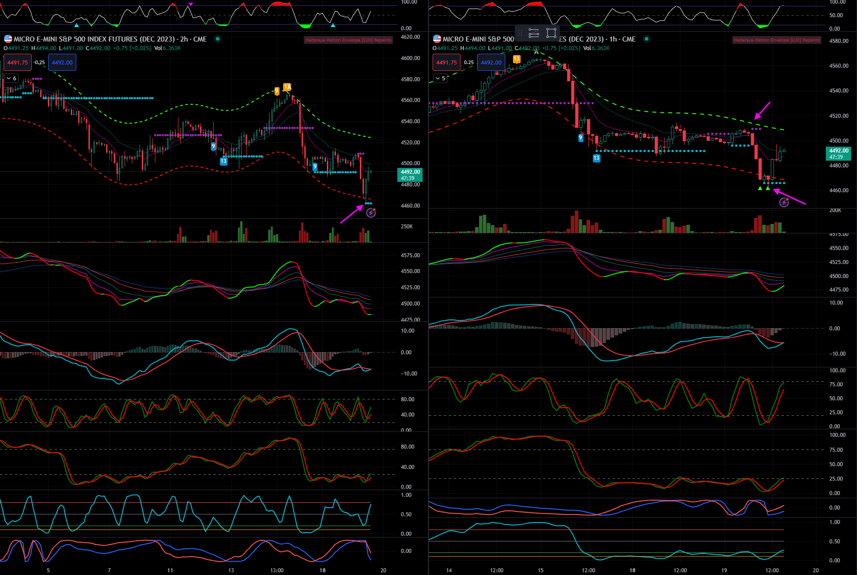This screenshot has width=857, height=575.
Task: Open symbol title ending 1h · CME
Action: 539,39
